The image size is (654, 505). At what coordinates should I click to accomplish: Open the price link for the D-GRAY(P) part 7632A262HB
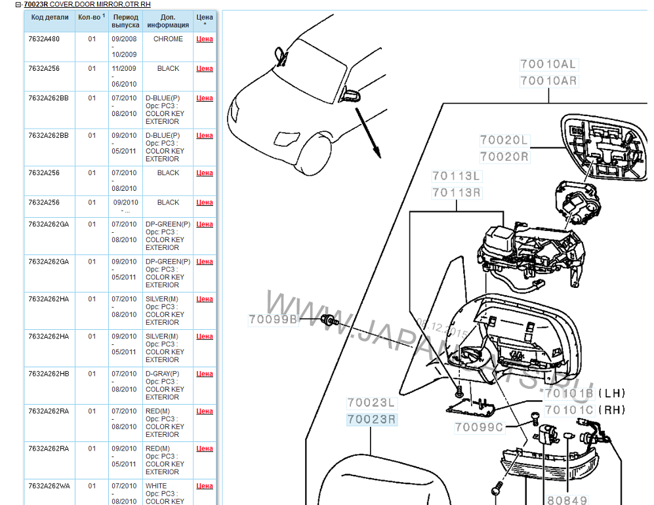(205, 374)
